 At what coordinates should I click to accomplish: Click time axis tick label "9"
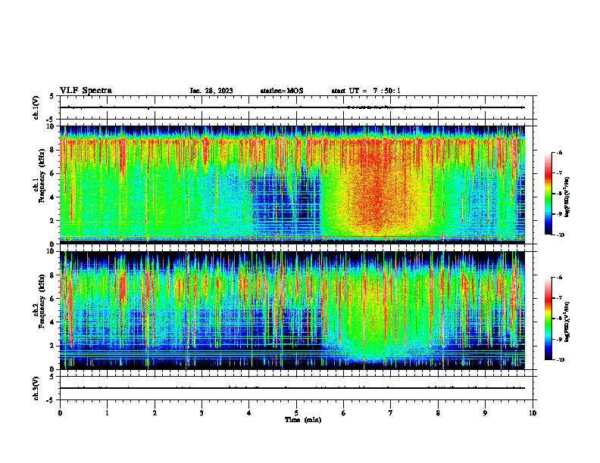485,413
